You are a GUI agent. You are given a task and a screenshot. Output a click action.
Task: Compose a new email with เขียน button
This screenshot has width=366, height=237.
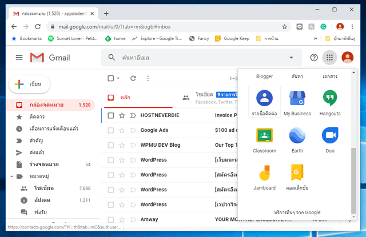[x=29, y=84]
